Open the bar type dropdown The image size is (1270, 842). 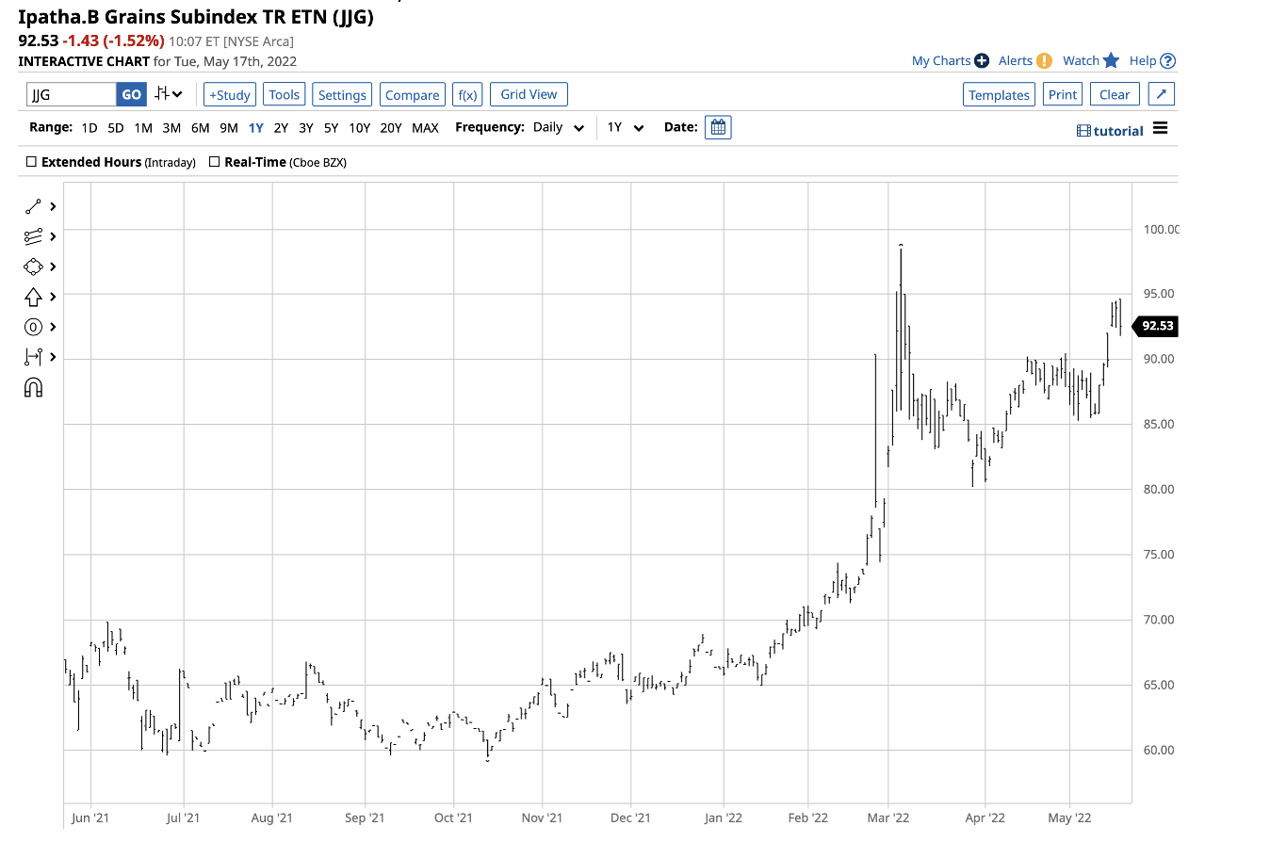pos(170,94)
